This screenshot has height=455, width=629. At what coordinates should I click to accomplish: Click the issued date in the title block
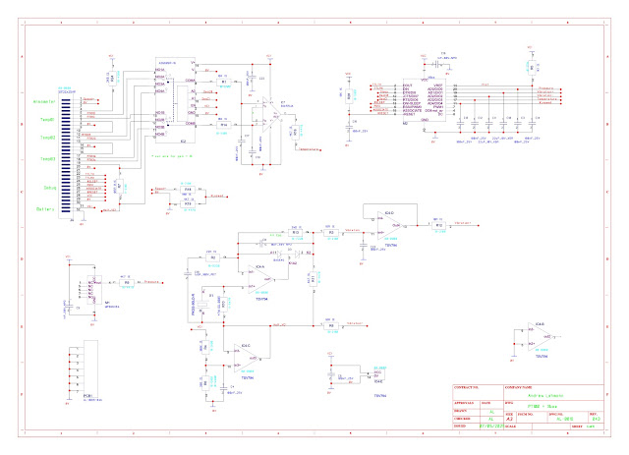(x=491, y=427)
